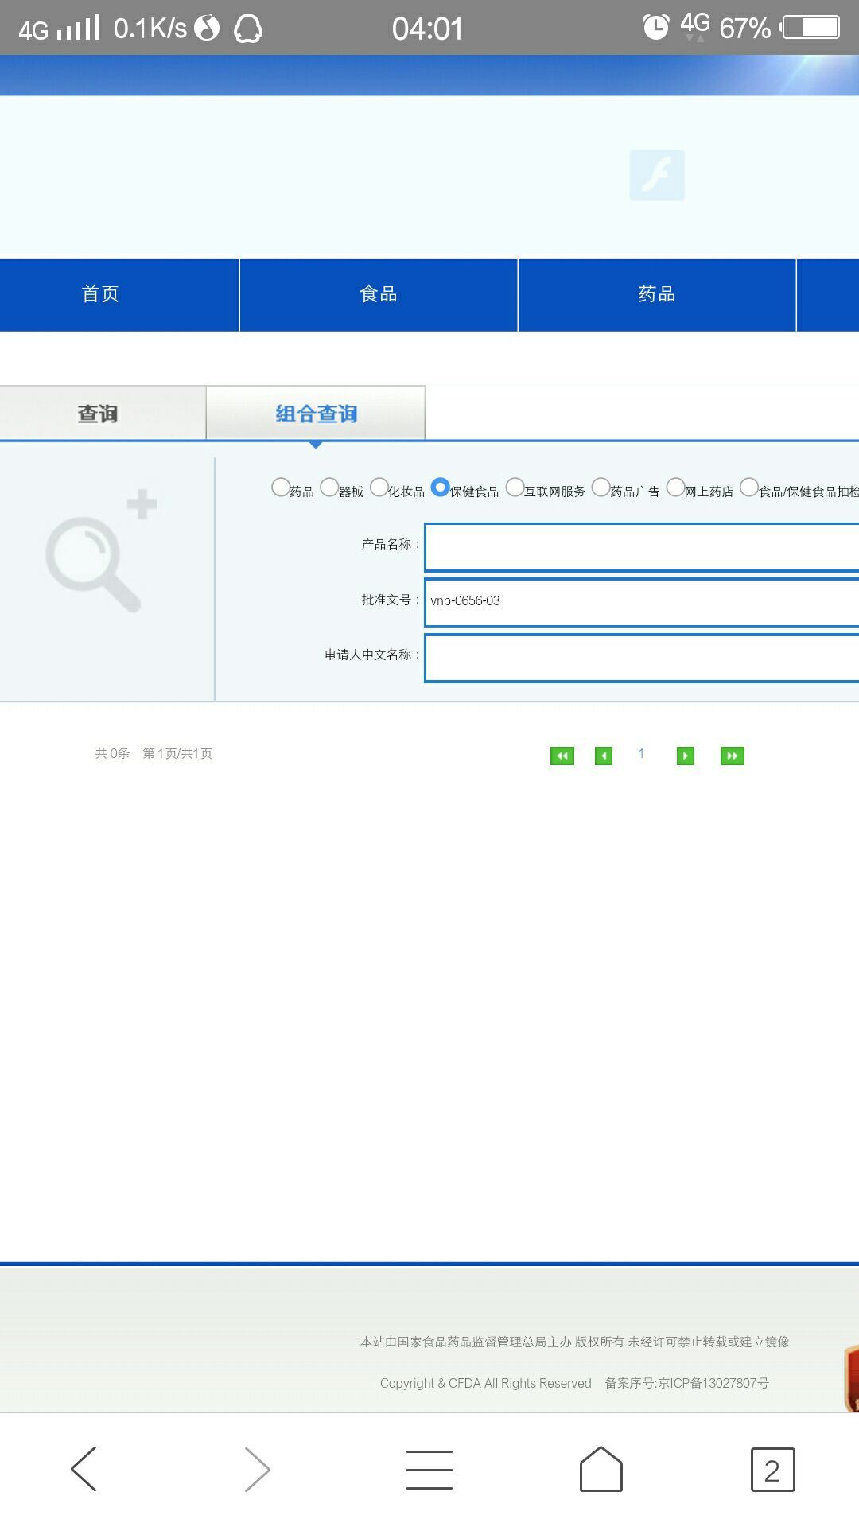The width and height of the screenshot is (859, 1527).
Task: Click the 产品名称 input field
Action: pos(641,547)
